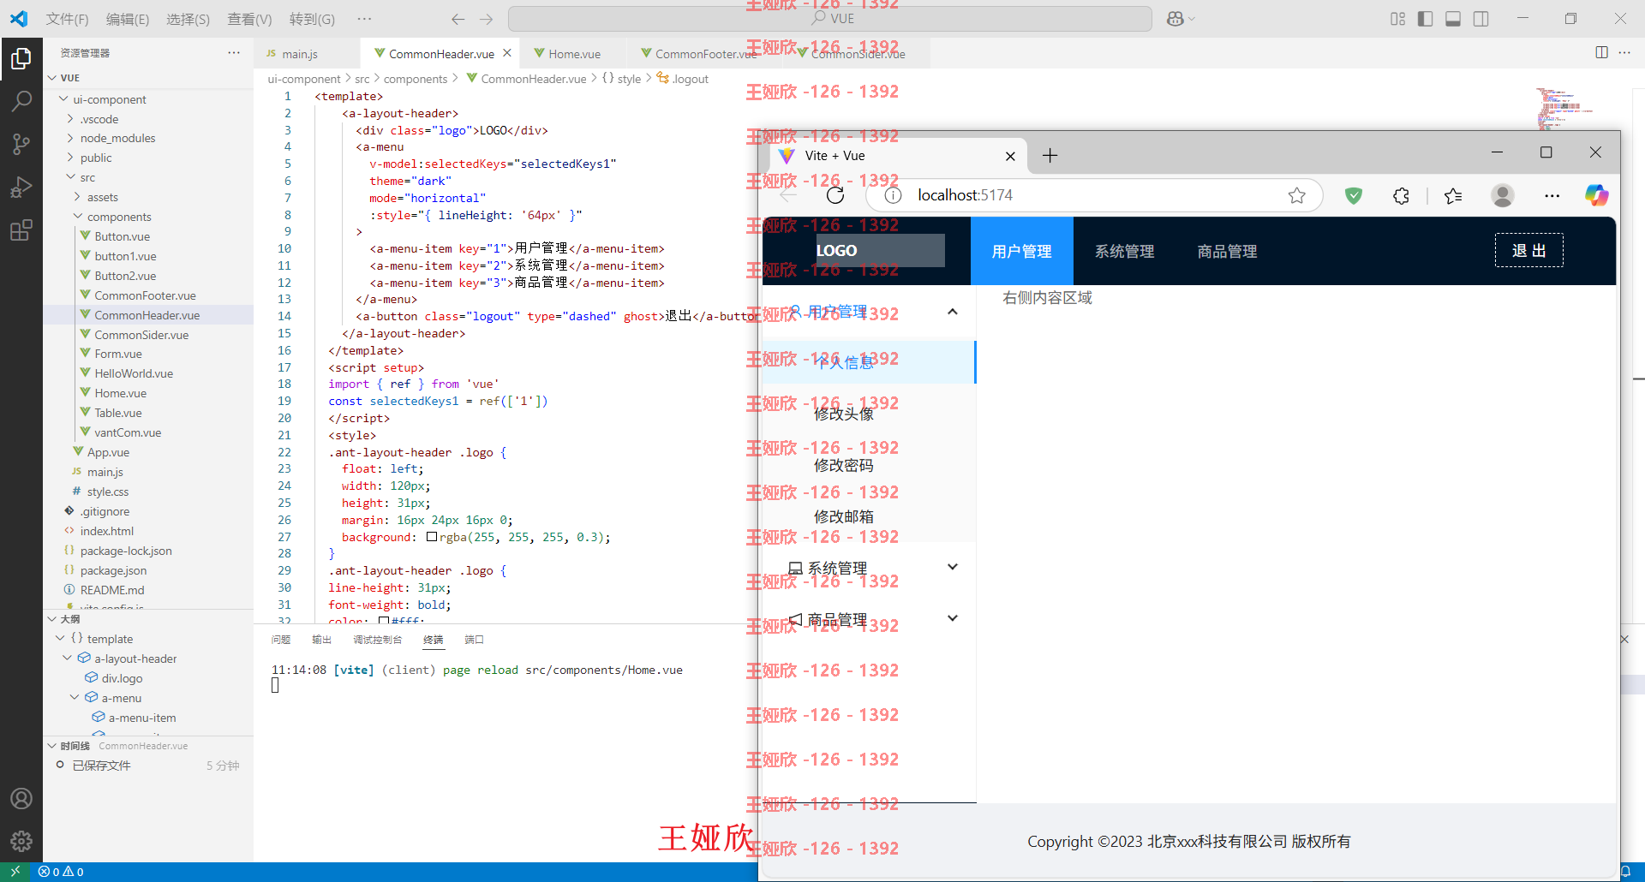Refresh the browser page

835,195
